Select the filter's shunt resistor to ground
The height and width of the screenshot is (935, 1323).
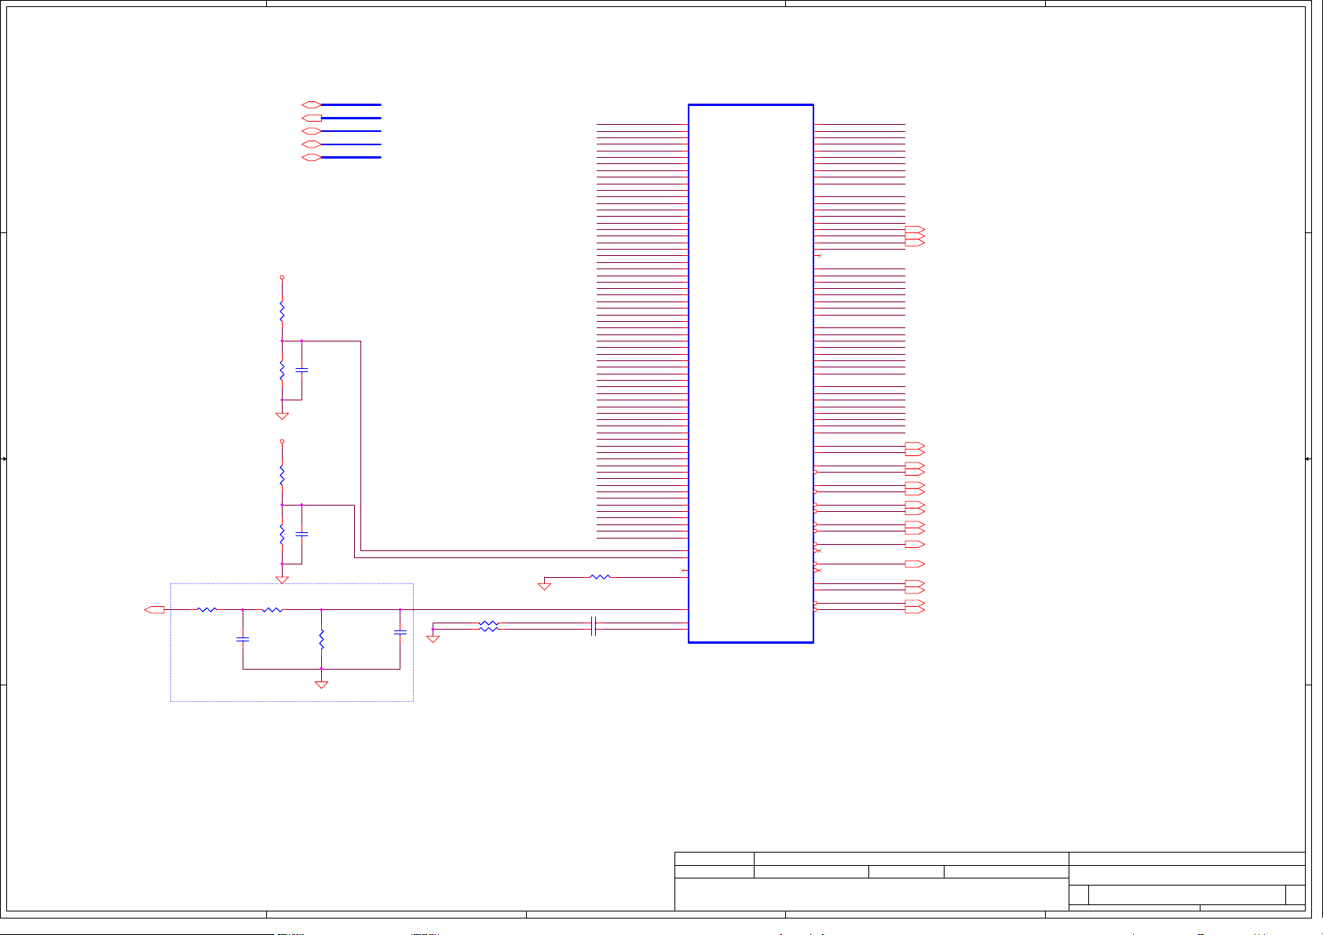321,639
